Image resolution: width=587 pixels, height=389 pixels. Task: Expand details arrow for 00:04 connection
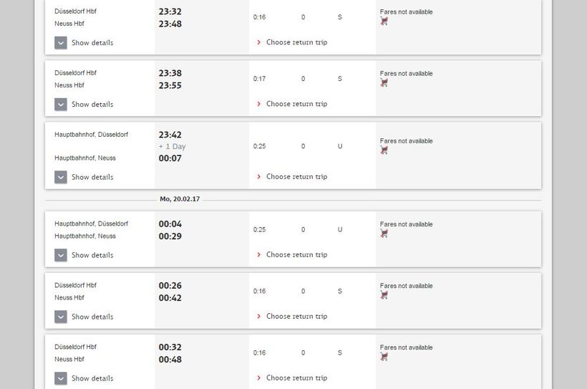tap(61, 255)
